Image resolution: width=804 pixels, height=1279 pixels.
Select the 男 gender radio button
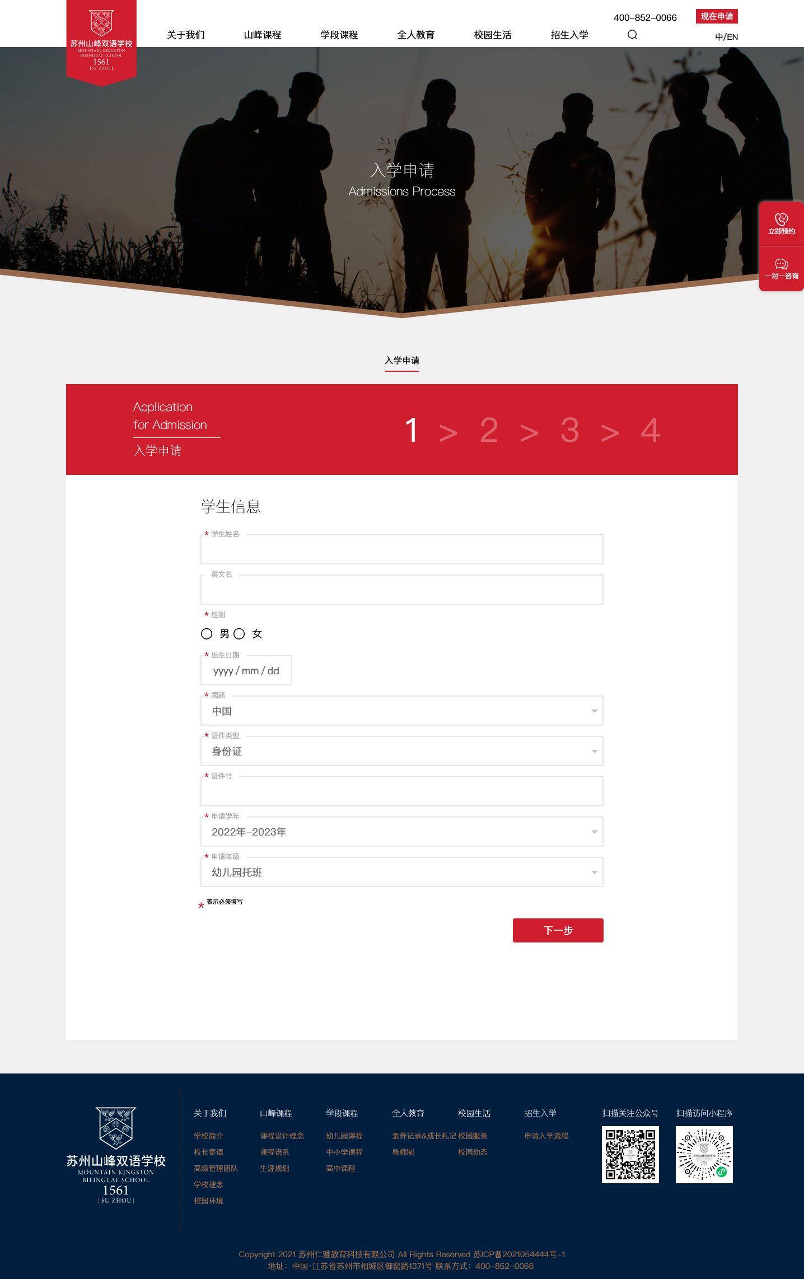[207, 633]
